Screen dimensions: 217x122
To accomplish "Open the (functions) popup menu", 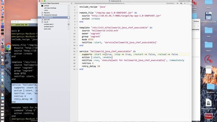I will 171,3.
